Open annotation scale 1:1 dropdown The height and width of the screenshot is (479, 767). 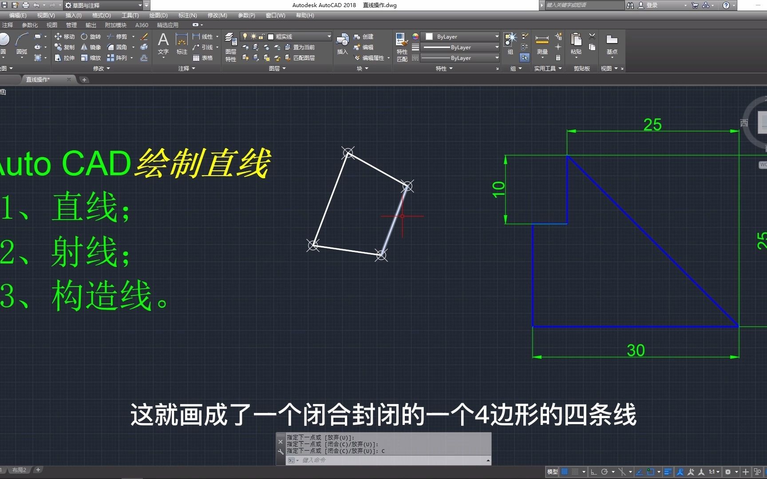click(715, 472)
